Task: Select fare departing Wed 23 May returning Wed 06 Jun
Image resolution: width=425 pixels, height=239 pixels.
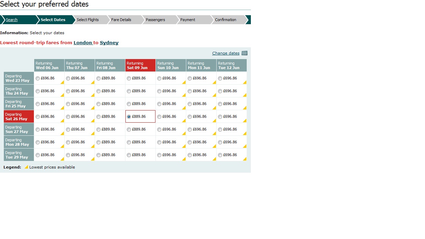Action: pyautogui.click(x=38, y=78)
